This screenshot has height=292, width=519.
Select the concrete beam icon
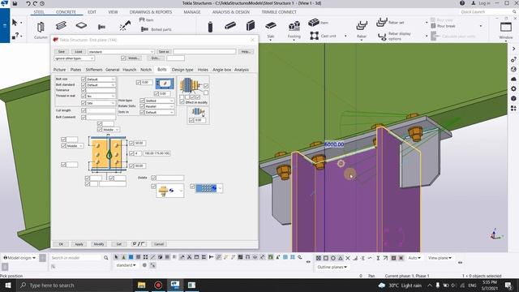[230, 25]
